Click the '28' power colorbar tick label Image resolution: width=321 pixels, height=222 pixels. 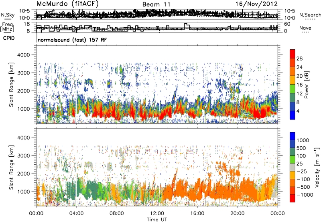pos(299,59)
